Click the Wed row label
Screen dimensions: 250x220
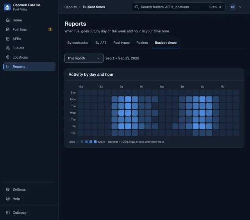73,113
